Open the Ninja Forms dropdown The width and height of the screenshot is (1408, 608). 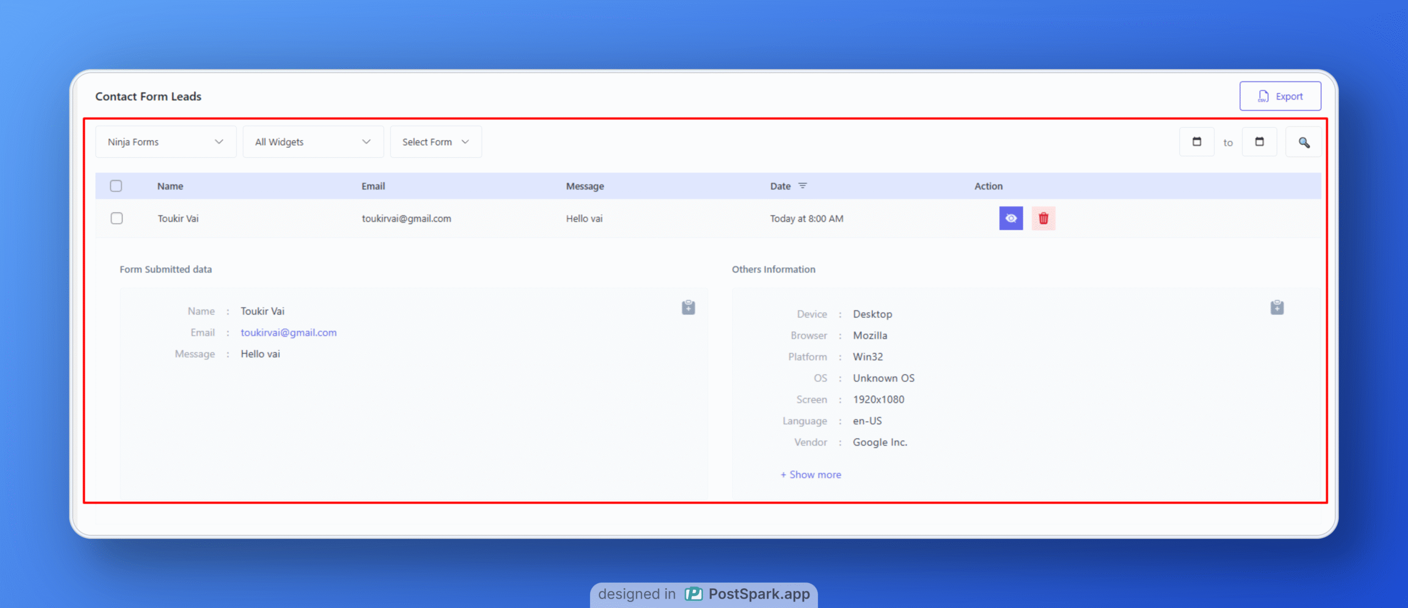pyautogui.click(x=166, y=142)
